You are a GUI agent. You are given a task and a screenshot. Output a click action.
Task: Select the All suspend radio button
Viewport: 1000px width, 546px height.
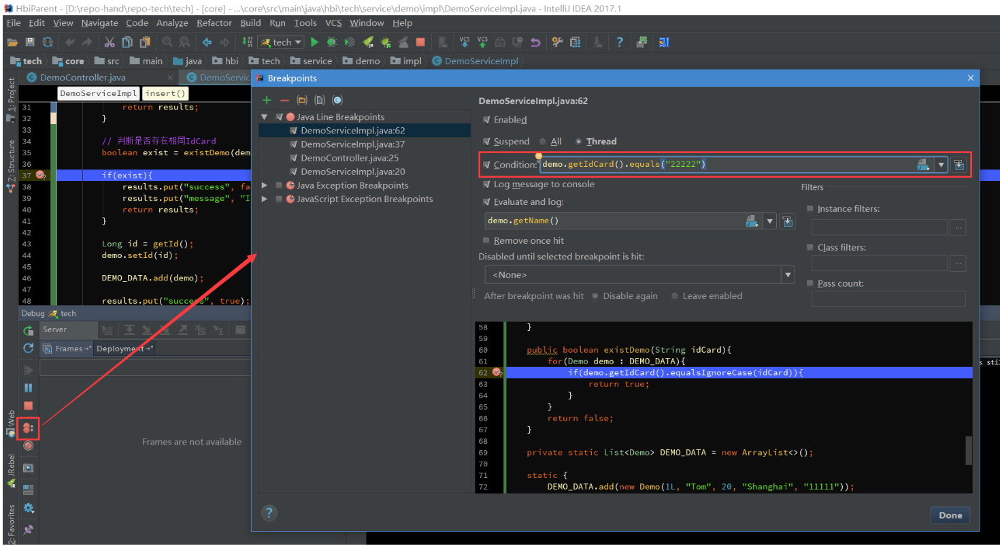pos(543,142)
